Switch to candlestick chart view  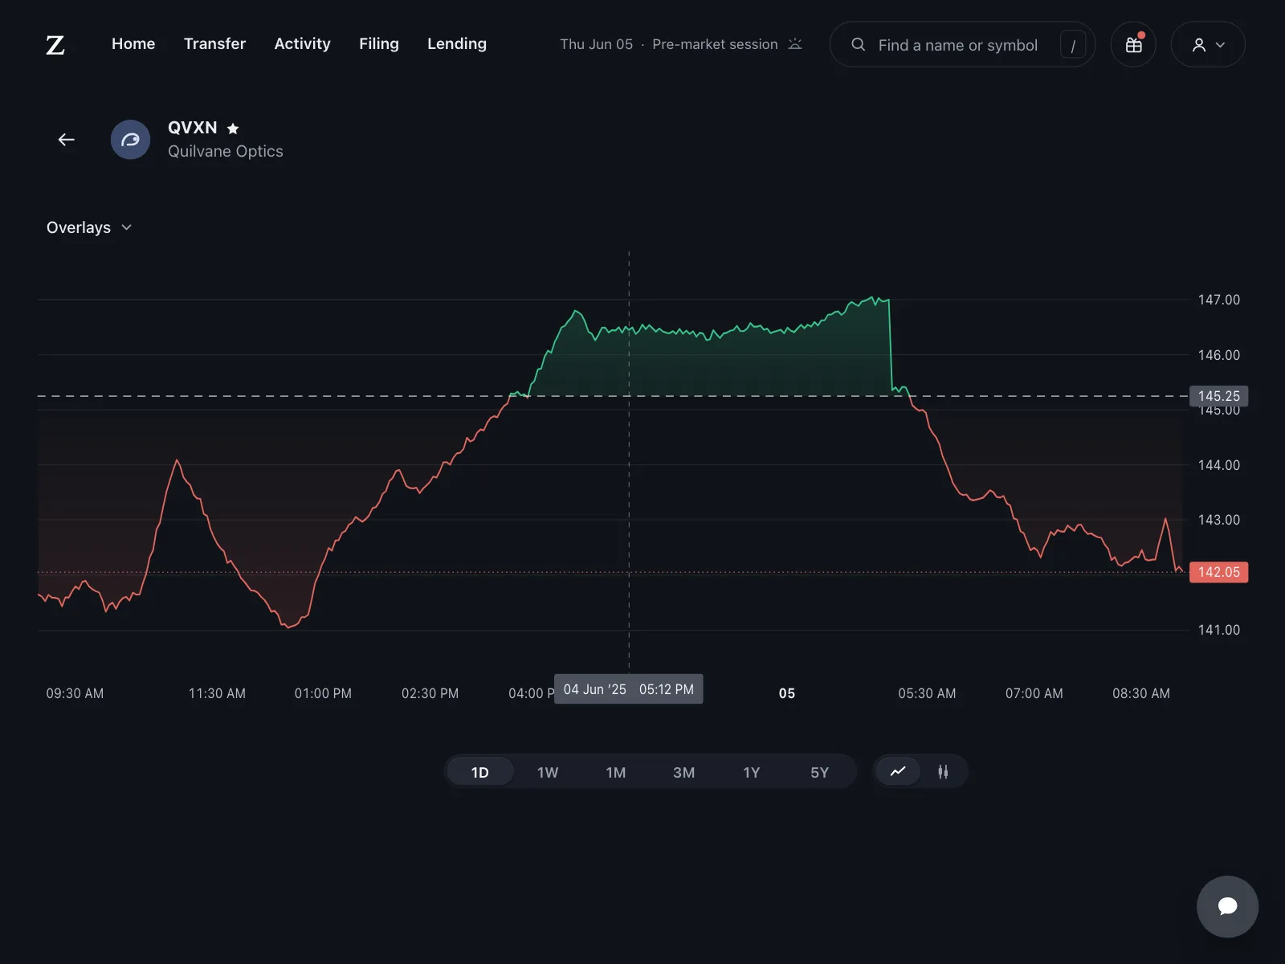click(x=943, y=772)
